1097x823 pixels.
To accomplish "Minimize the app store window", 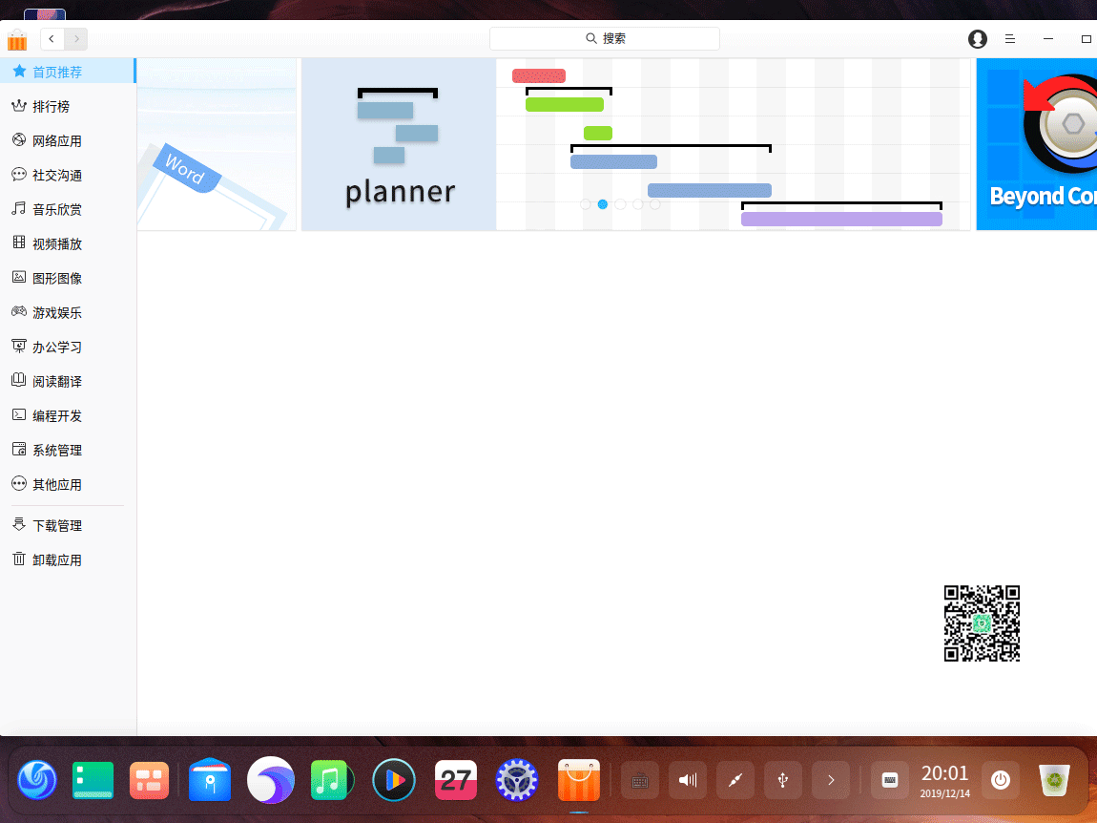I will (x=1048, y=38).
